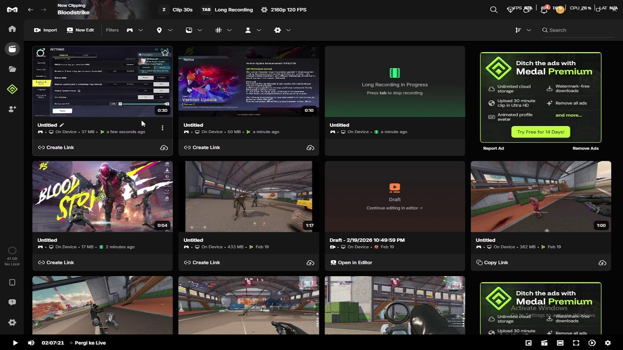Click the play button in the player bar
This screenshot has width=623, height=350.
click(15, 343)
